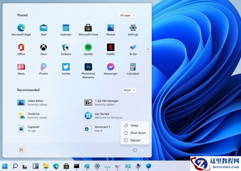Open recommended OneDrive item
241x171 pixels.
click(x=32, y=116)
